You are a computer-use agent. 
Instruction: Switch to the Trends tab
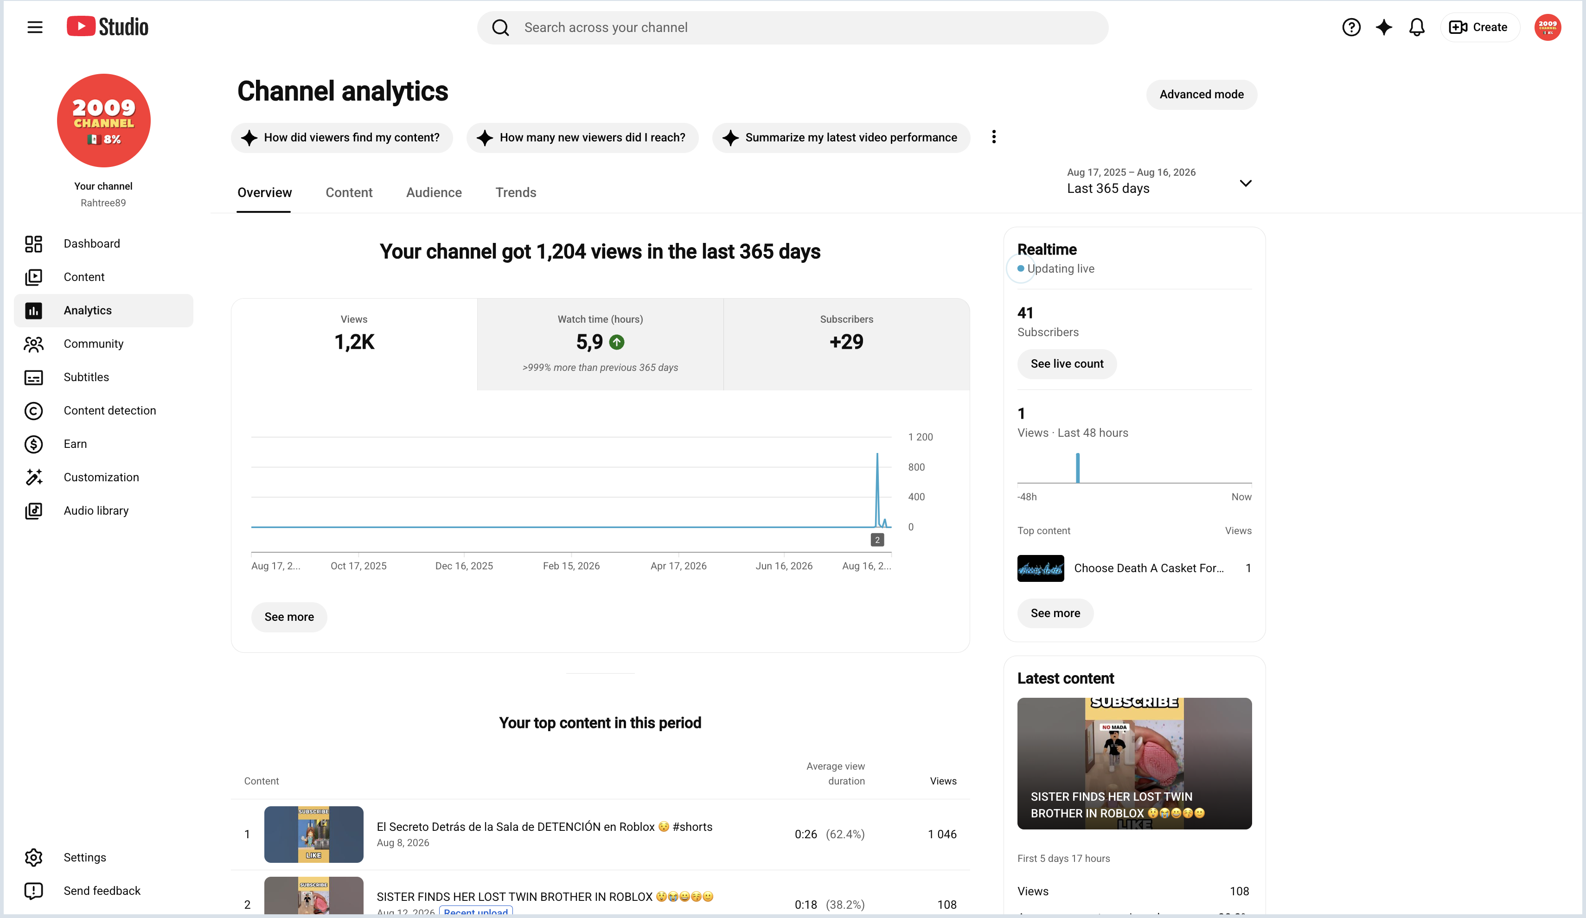pyautogui.click(x=516, y=192)
